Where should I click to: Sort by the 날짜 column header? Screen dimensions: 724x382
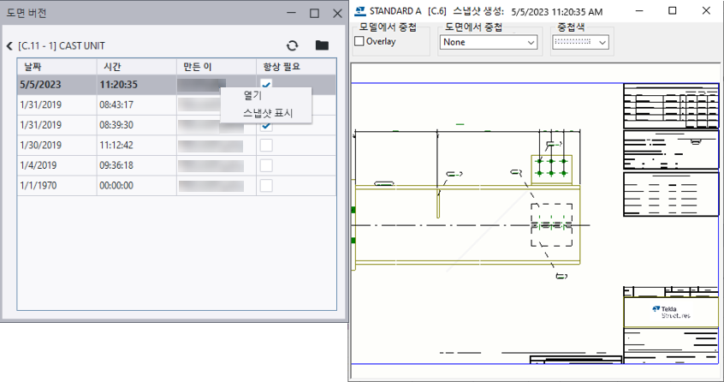pyautogui.click(x=56, y=67)
